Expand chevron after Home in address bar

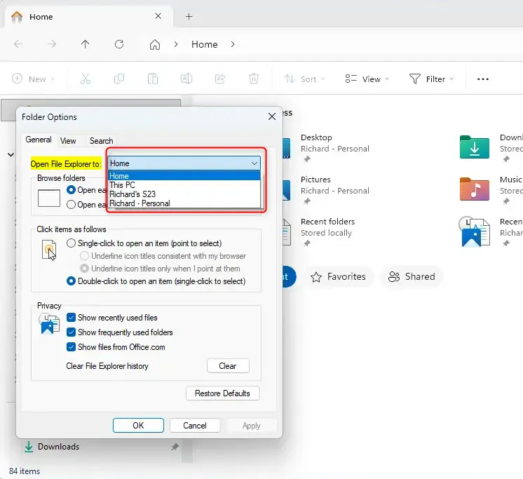pos(233,44)
